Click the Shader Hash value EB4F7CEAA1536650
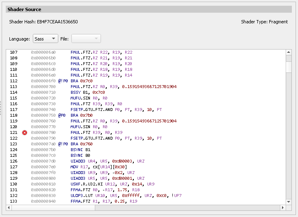Screen dimensions: 298x217 pyautogui.click(x=57, y=22)
